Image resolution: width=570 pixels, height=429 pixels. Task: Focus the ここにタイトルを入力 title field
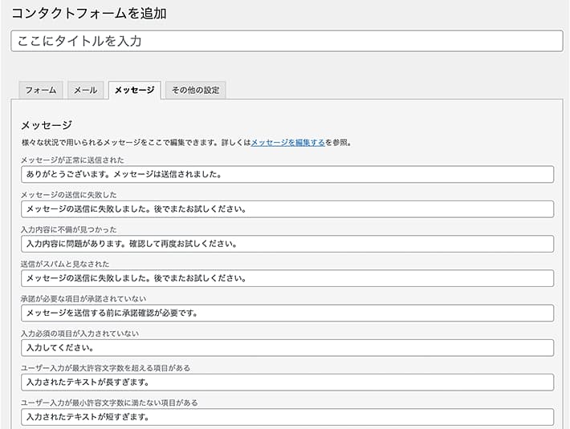287,41
